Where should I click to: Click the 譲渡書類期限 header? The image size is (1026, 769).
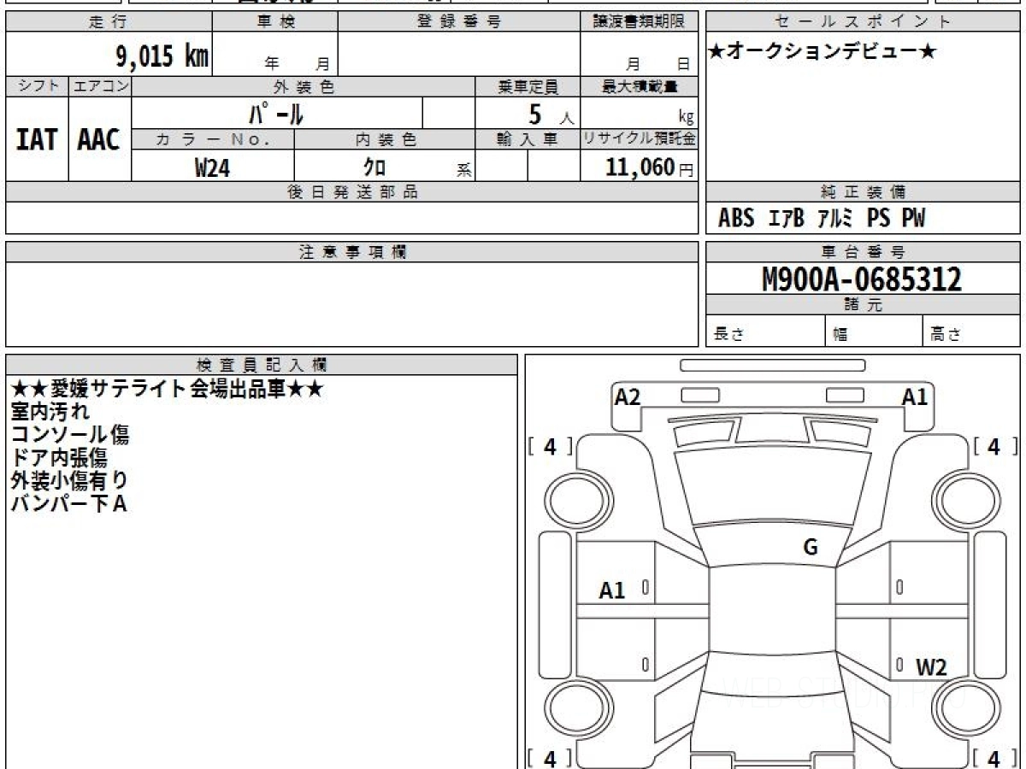pyautogui.click(x=639, y=22)
